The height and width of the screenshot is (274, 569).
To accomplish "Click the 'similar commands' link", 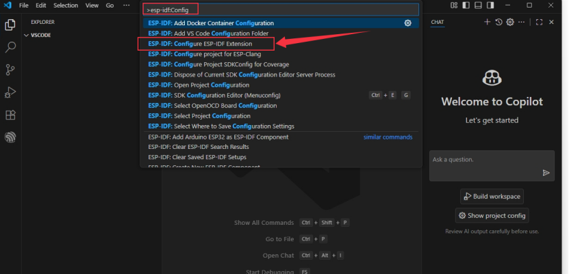I will pyautogui.click(x=388, y=137).
